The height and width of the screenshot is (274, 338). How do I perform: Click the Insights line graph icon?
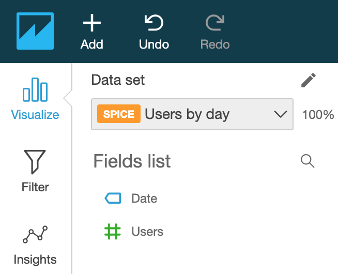pos(35,235)
